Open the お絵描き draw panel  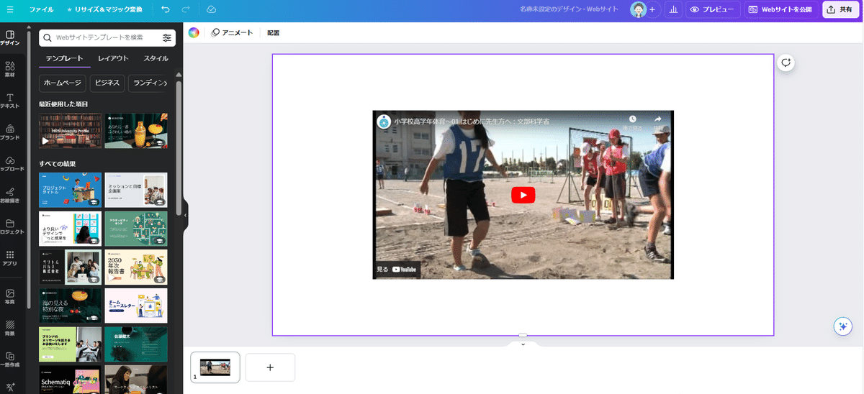[10, 196]
